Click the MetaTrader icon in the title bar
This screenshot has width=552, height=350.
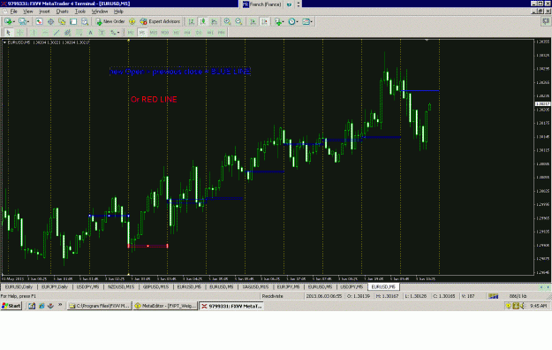pos(4,4)
